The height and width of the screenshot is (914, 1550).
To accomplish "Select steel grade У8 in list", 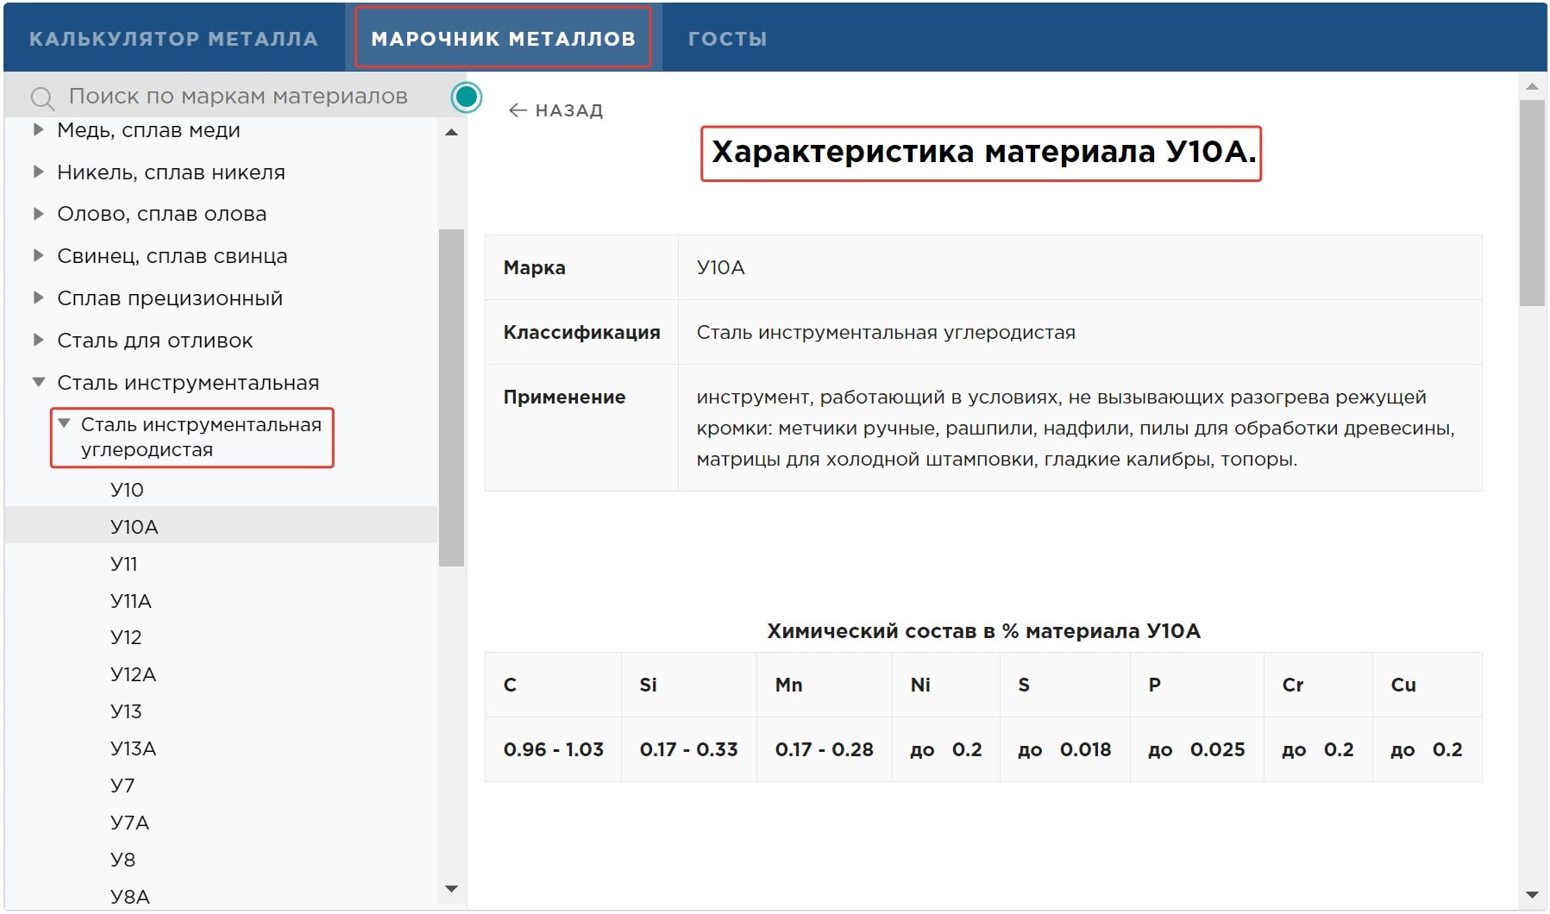I will point(122,860).
